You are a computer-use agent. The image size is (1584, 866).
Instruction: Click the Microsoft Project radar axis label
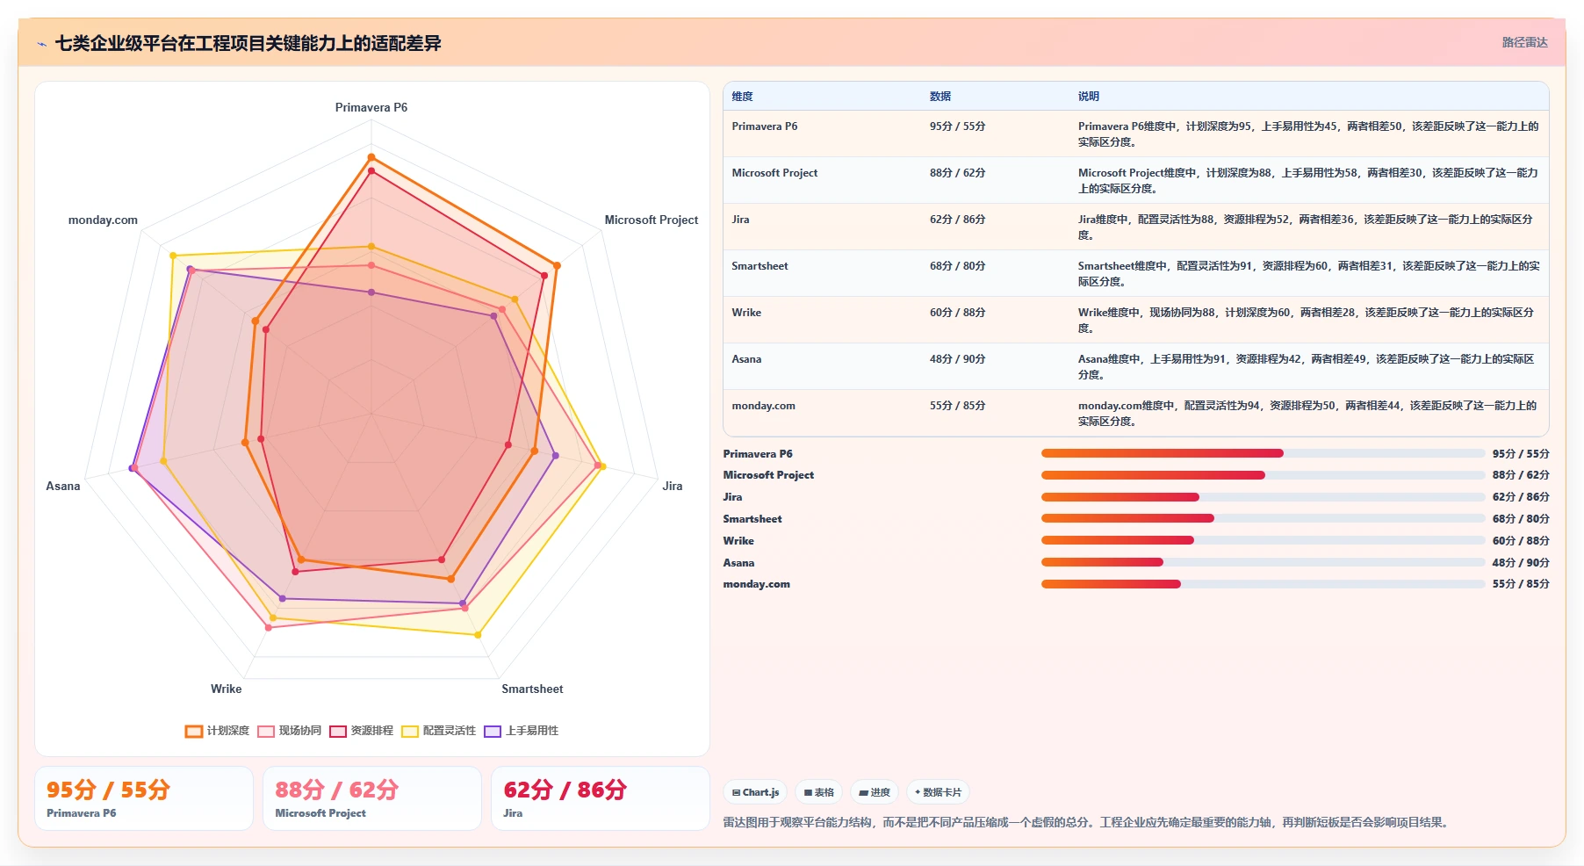pyautogui.click(x=652, y=220)
